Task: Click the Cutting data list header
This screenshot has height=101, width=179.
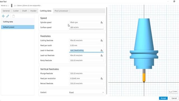Action: [18, 22]
